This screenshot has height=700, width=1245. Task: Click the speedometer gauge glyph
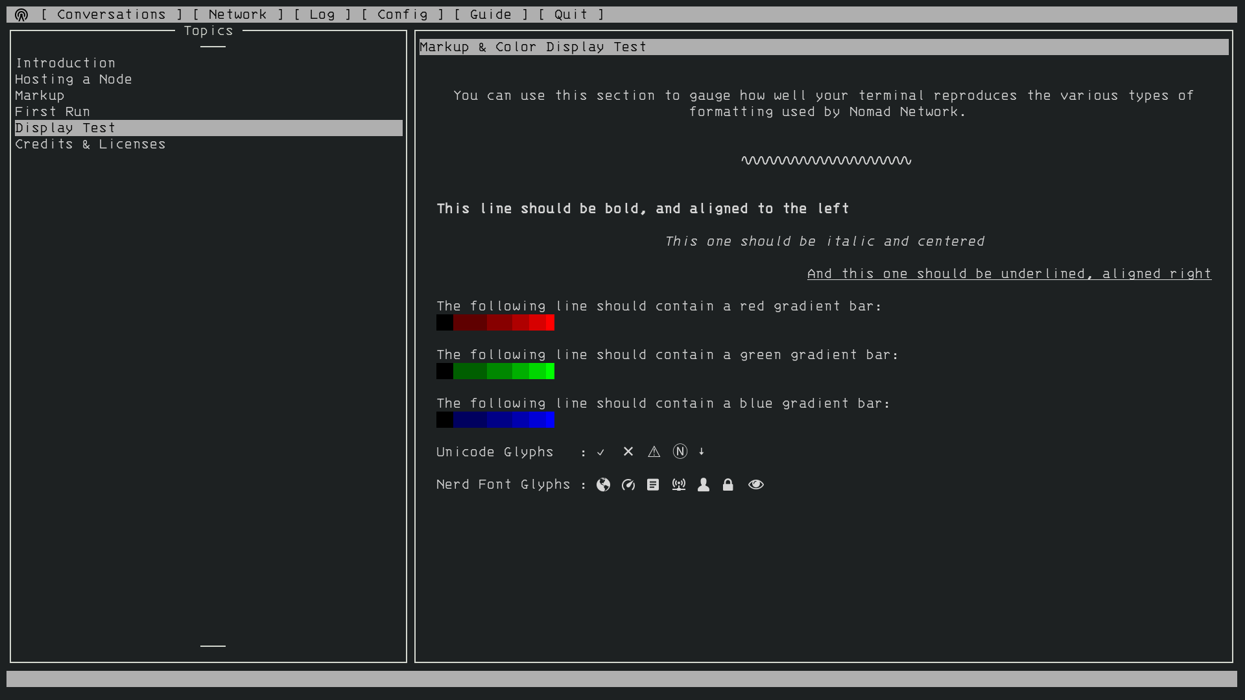pos(628,485)
